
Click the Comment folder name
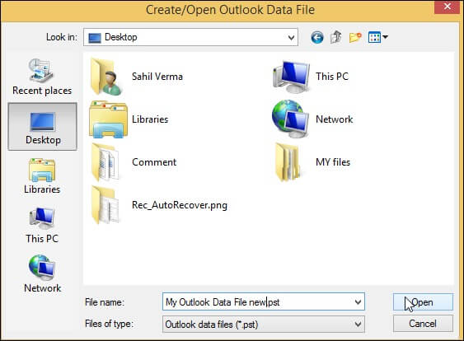154,162
